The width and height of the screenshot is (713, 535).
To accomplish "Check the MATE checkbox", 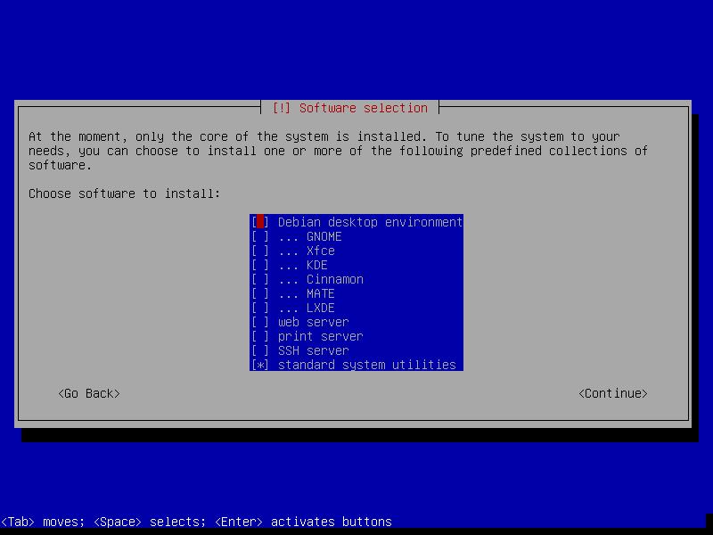I will 260,293.
